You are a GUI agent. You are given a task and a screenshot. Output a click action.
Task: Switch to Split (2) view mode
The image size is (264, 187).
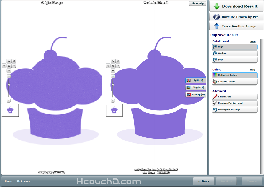(196, 80)
